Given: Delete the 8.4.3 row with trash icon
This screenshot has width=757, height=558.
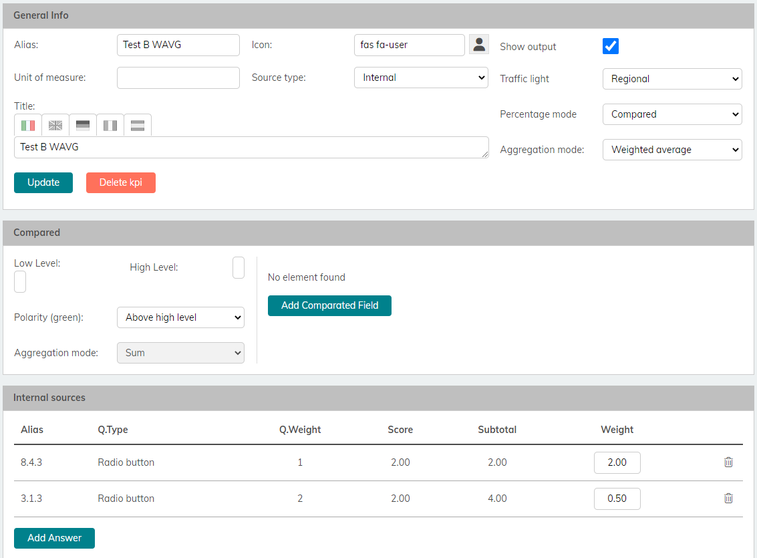Looking at the screenshot, I should pos(728,462).
